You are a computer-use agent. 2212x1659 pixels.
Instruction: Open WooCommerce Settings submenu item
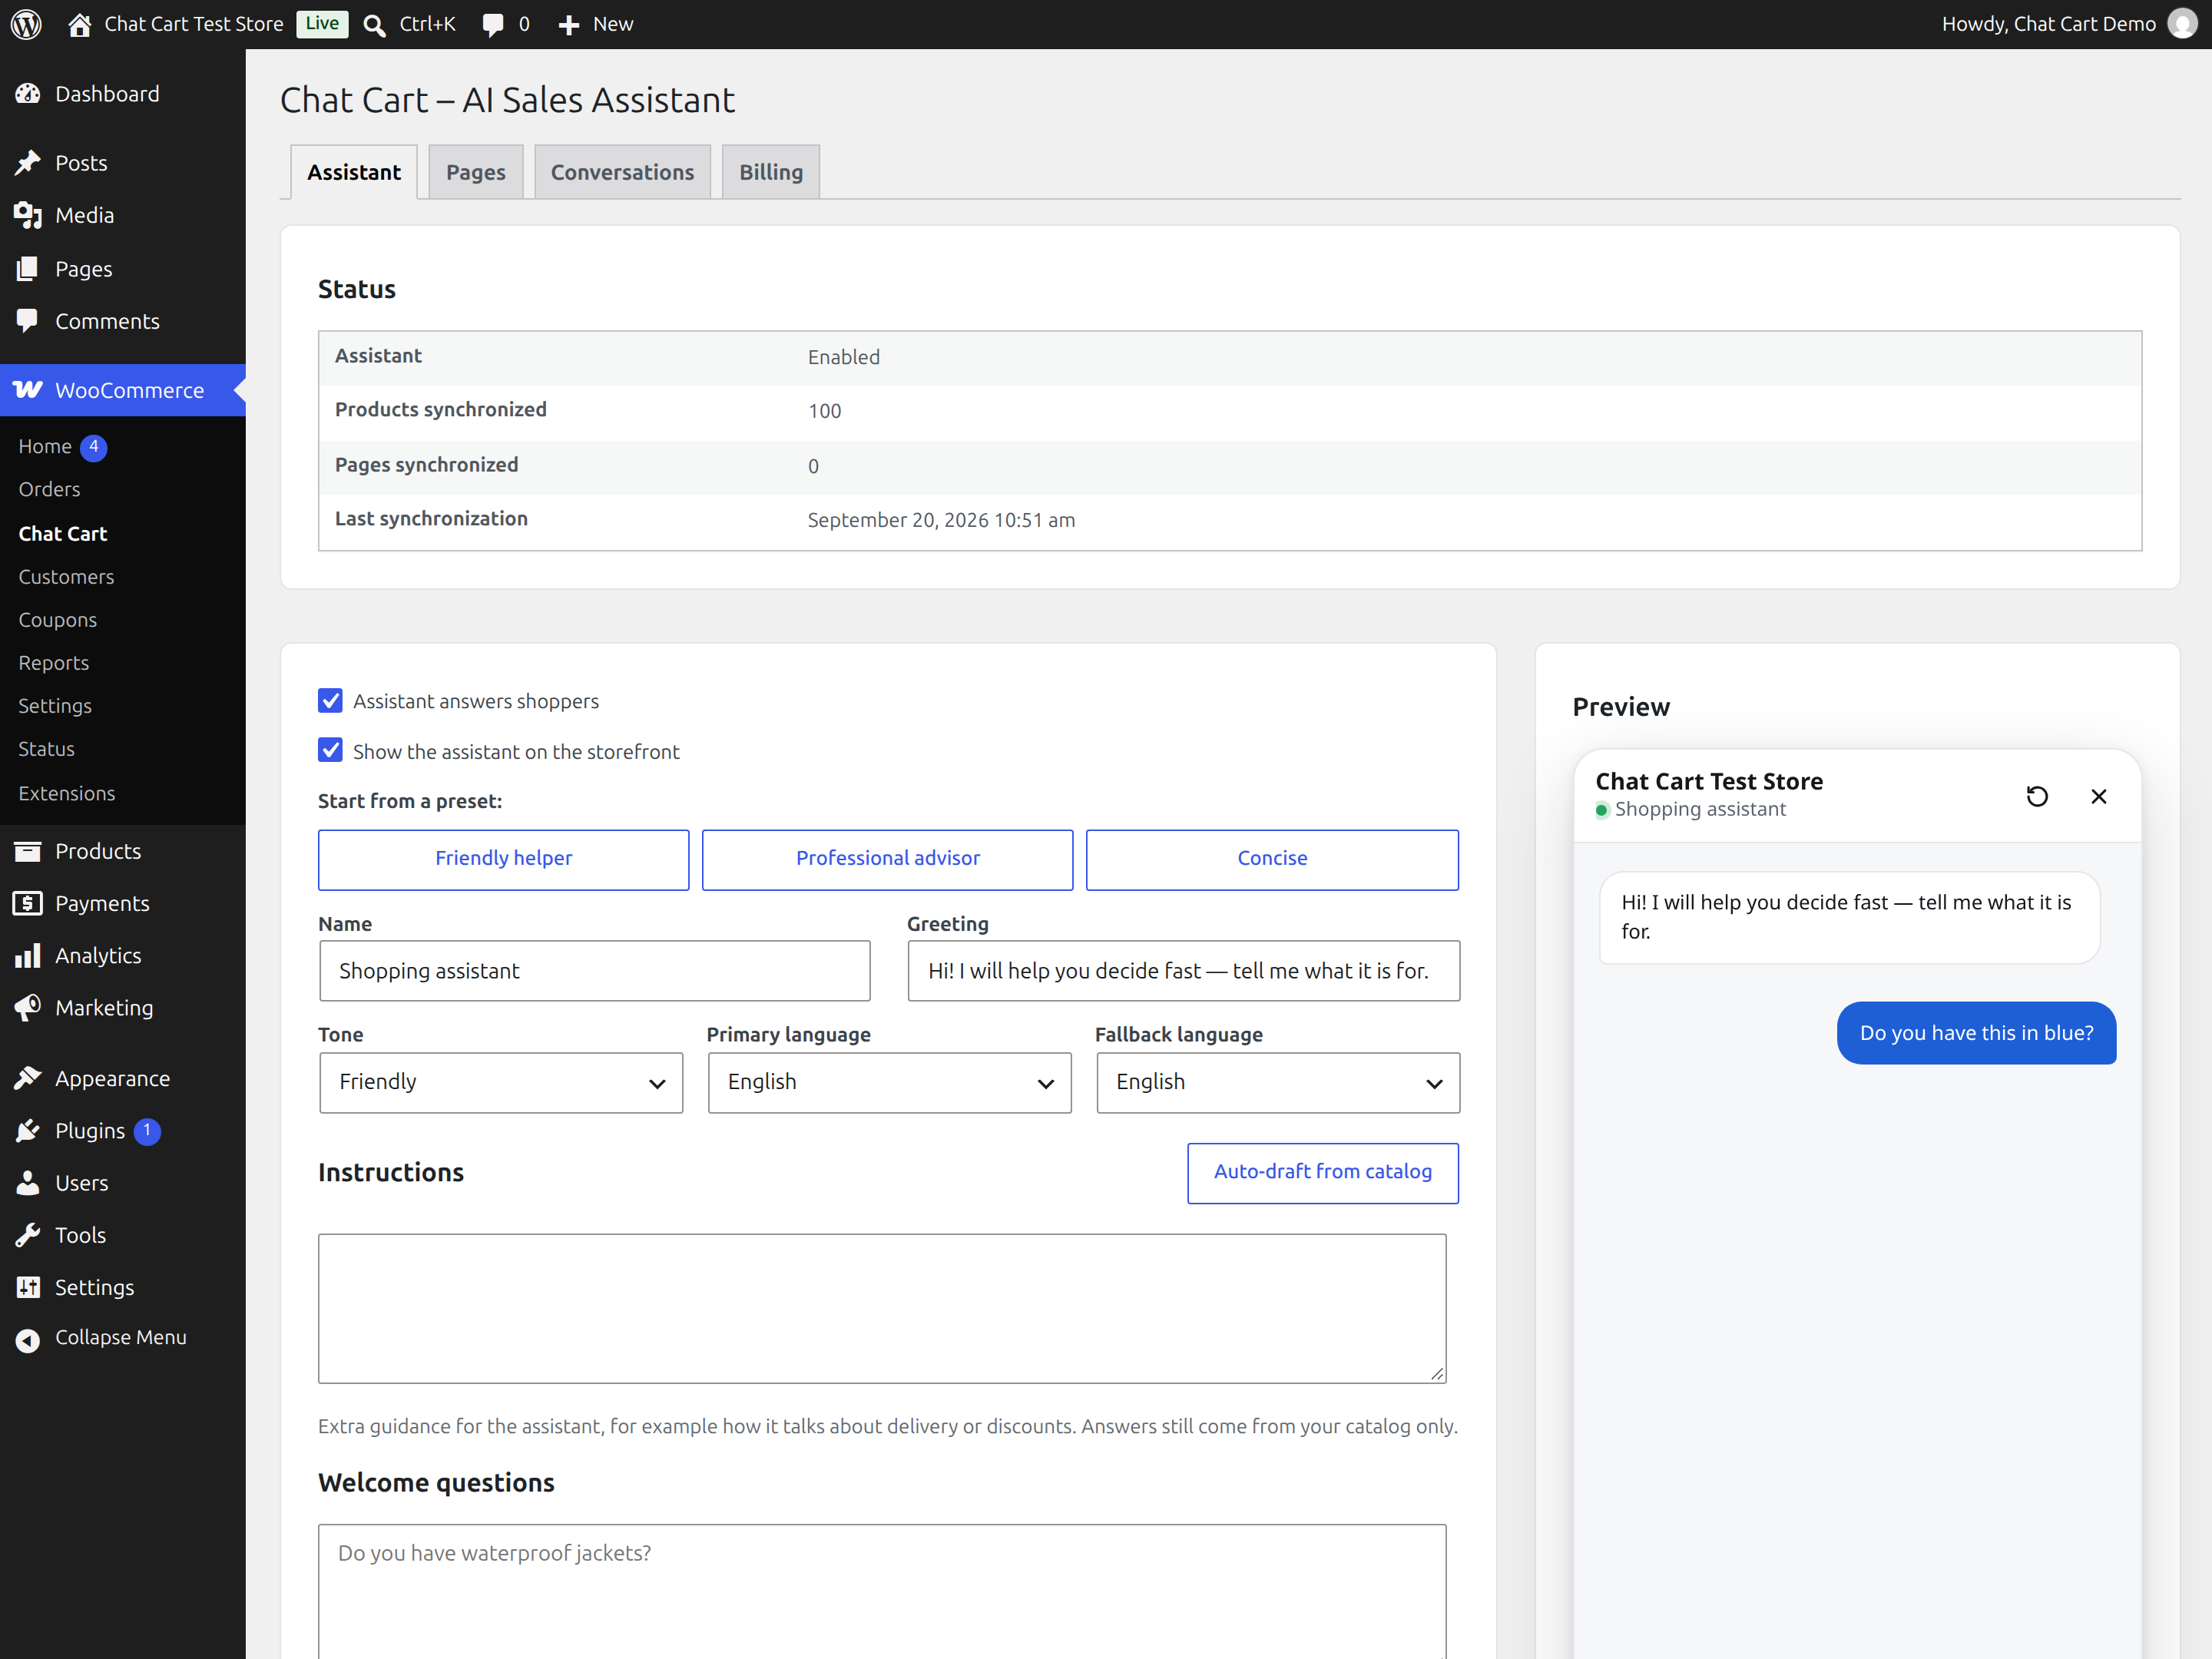pyautogui.click(x=55, y=706)
